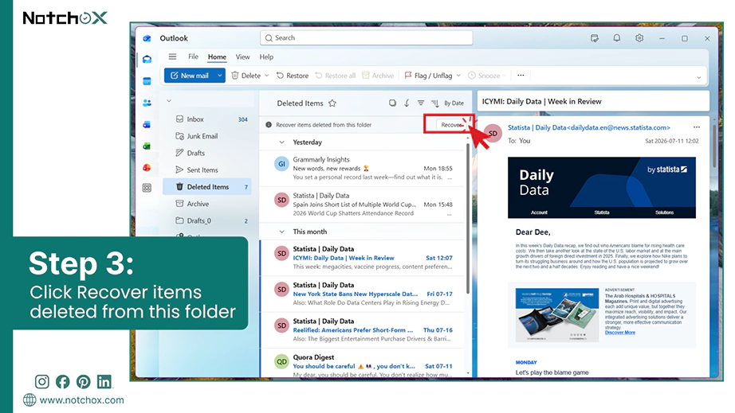Screen dimensions: 735x413
Task: Collapse the Yesterday message group
Action: (281, 142)
